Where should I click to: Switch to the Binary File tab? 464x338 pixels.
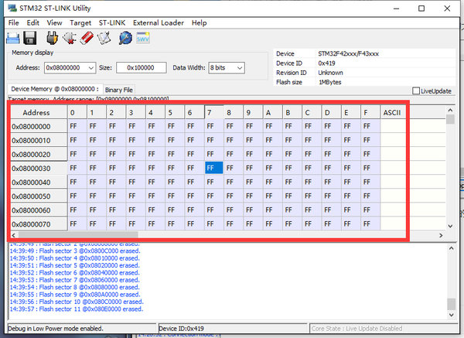pos(119,90)
